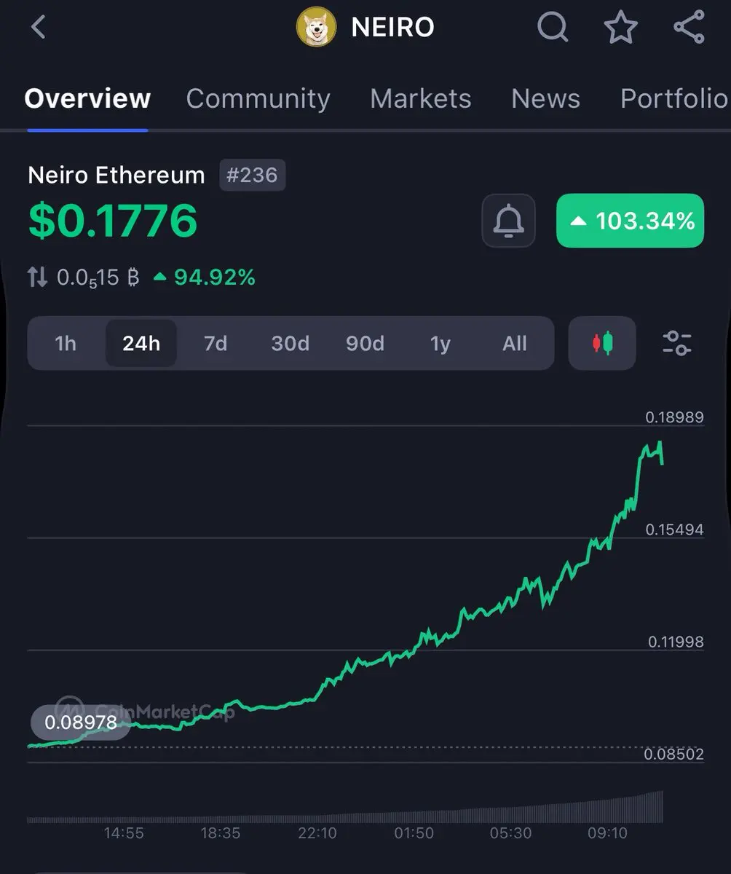Pick the 90d chart range
The width and height of the screenshot is (731, 874).
tap(365, 343)
